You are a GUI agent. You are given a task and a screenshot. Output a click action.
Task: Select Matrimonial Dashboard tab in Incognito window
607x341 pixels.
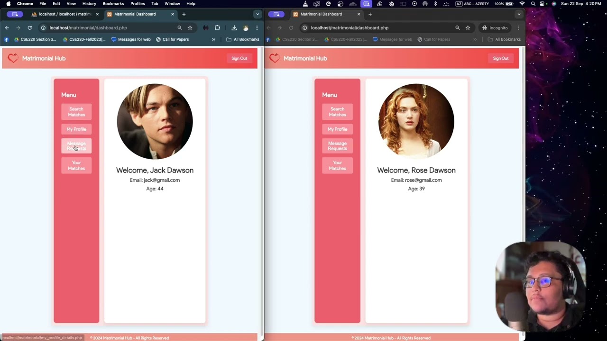(x=327, y=14)
